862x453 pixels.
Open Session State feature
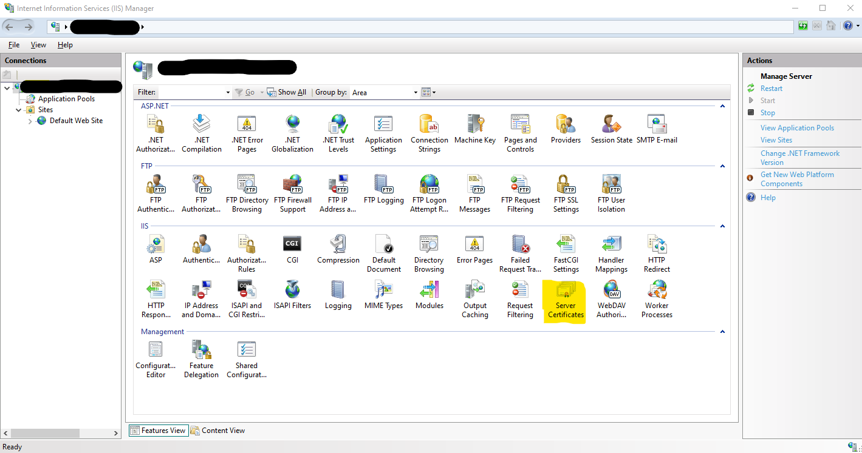pyautogui.click(x=612, y=129)
